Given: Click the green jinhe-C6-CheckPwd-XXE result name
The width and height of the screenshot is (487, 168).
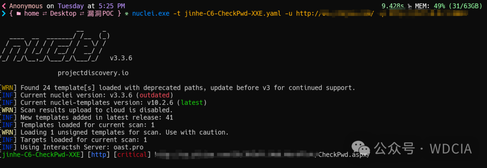Looking at the screenshot, I should (42, 154).
